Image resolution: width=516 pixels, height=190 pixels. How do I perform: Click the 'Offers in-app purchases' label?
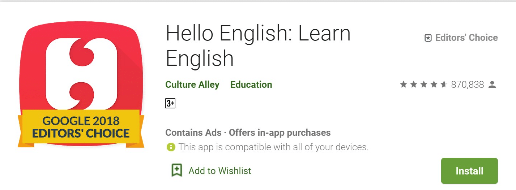point(280,133)
